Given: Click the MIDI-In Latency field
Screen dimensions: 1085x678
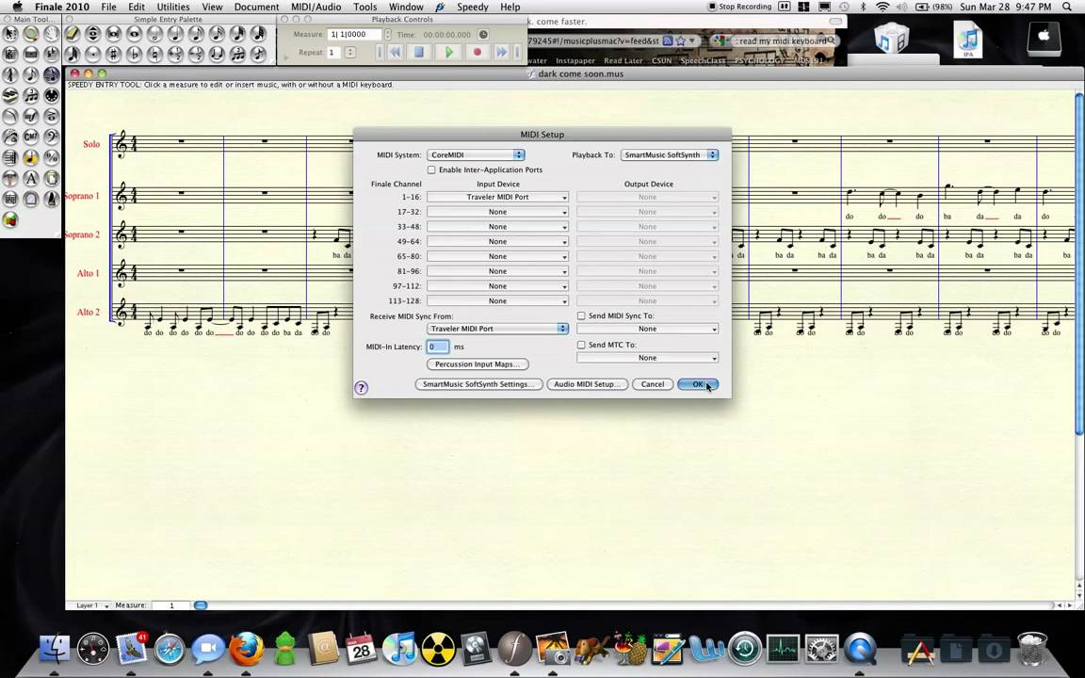Looking at the screenshot, I should click(437, 347).
